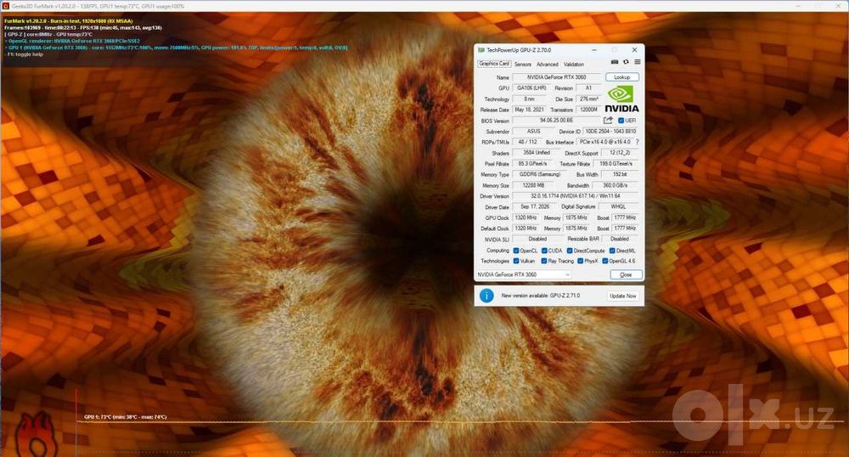Screen dimensions: 849x457
Task: Click the F1: toggle help text in FurMark
Action: click(x=24, y=54)
